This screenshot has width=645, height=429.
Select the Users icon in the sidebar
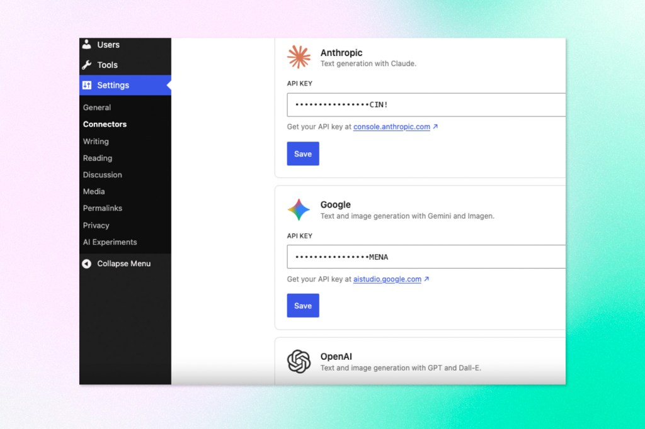click(x=88, y=44)
